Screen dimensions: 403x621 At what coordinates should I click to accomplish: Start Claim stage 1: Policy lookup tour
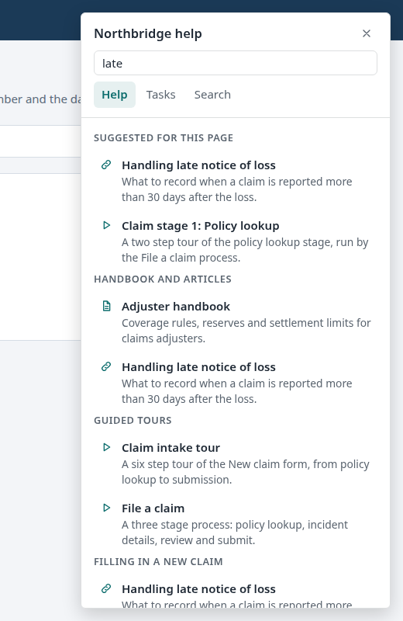tap(200, 226)
